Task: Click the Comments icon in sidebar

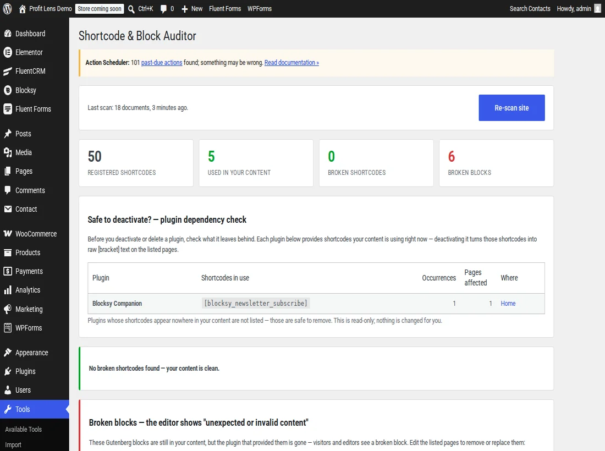Action: 8,190
